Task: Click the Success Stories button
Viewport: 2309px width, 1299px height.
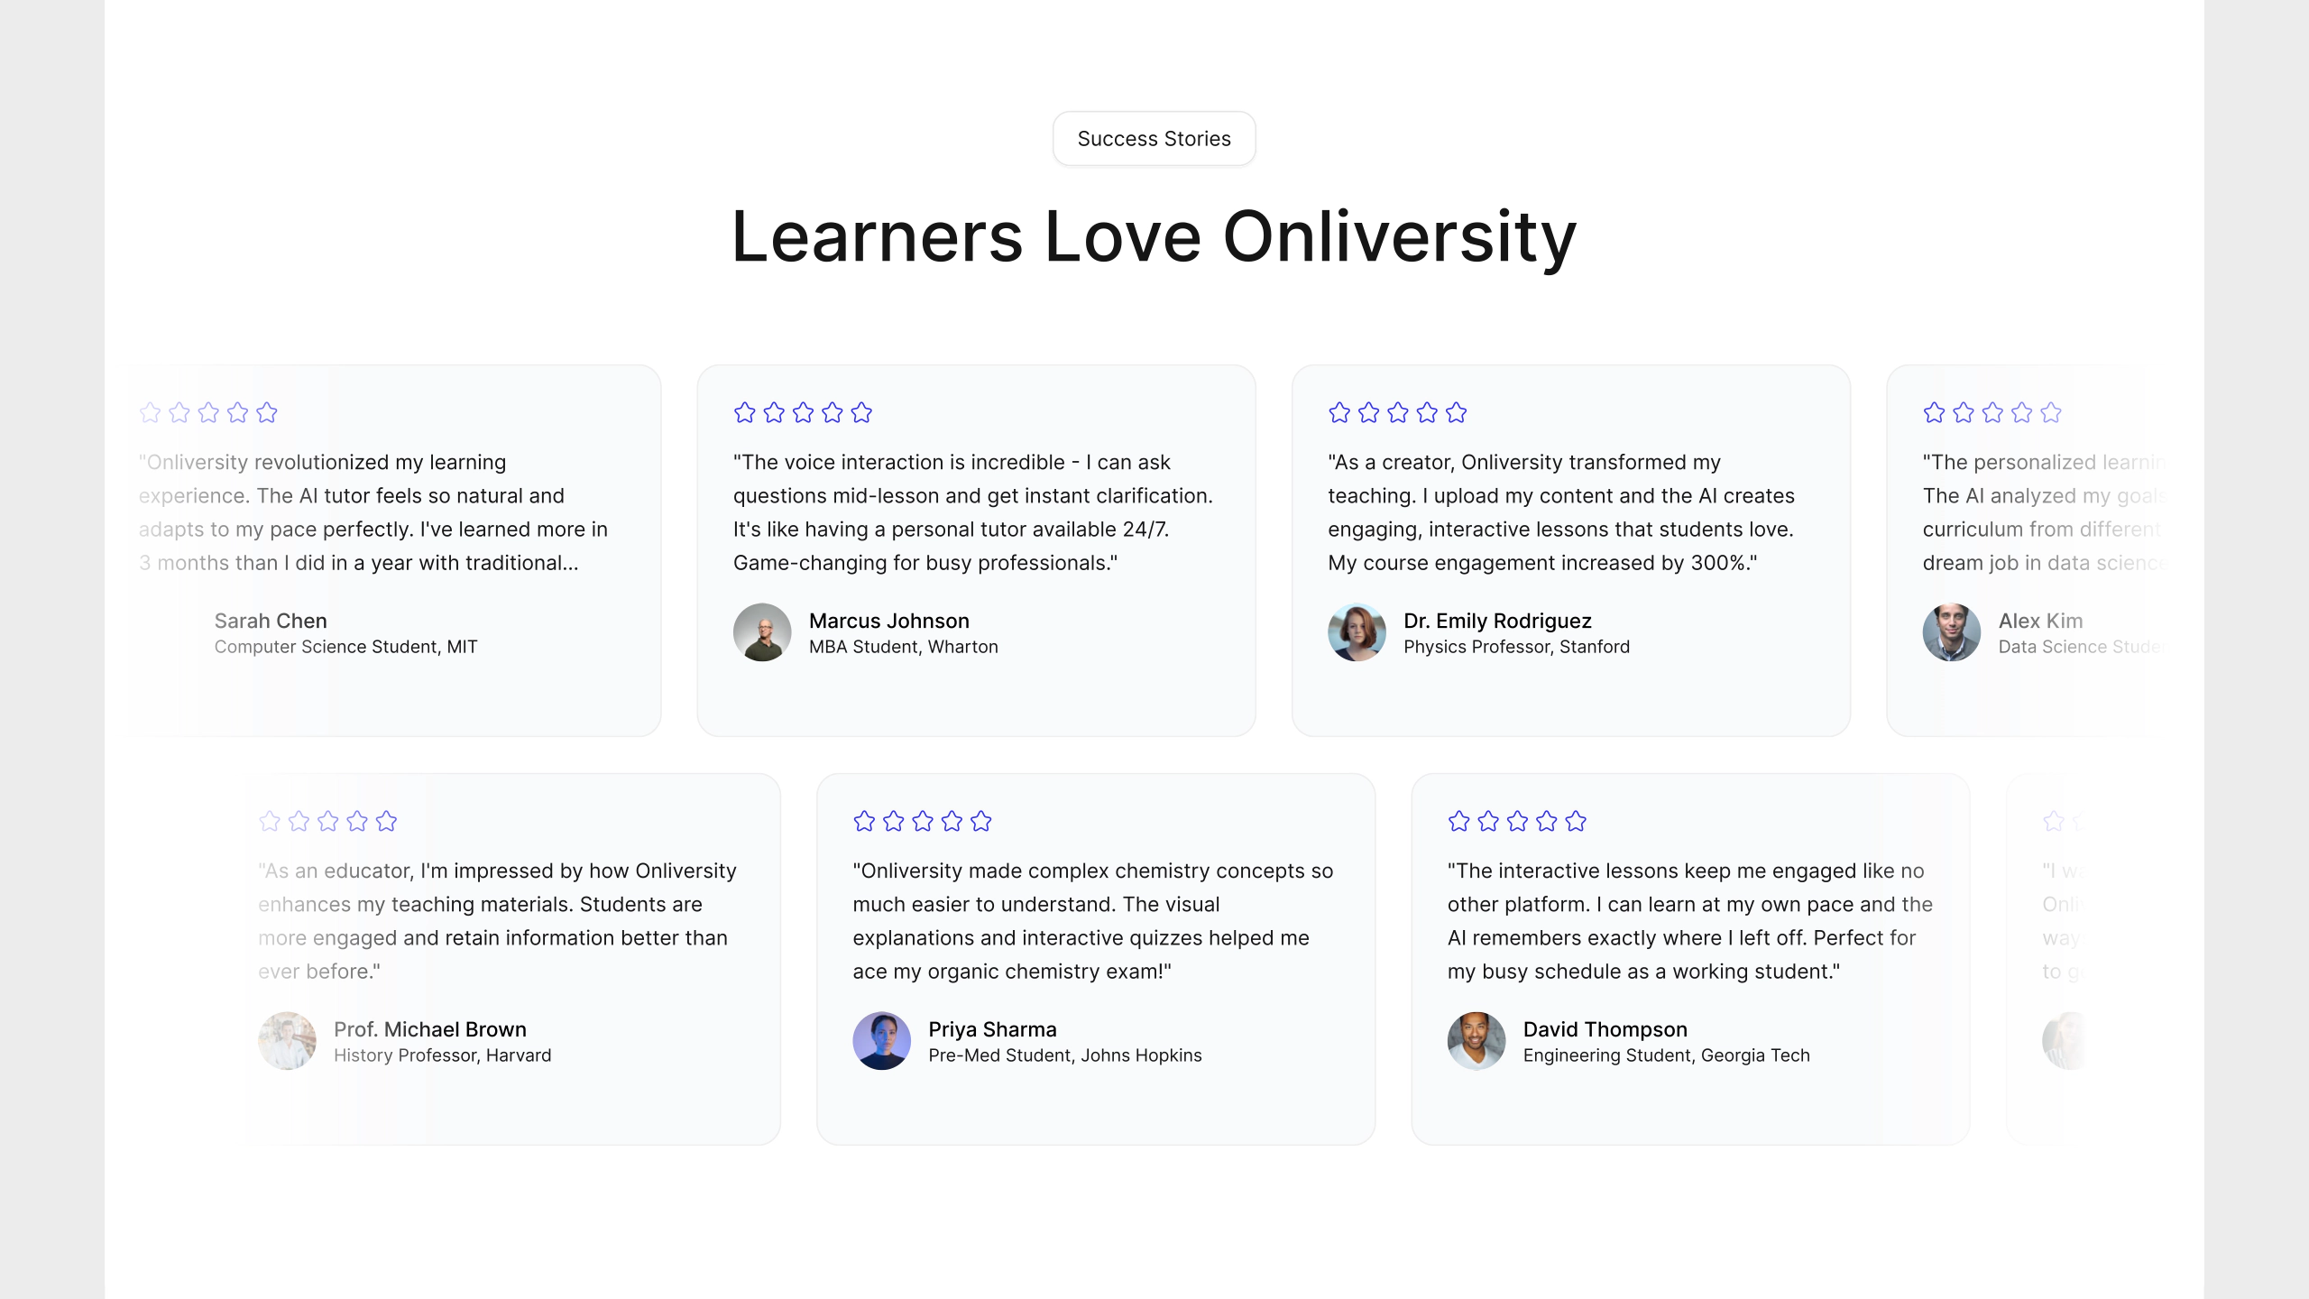Action: click(1154, 138)
